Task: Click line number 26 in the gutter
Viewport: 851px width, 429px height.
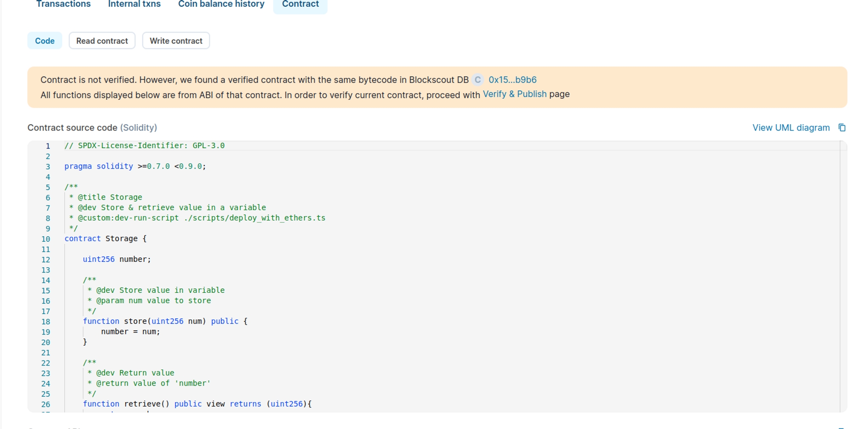Action: pos(46,404)
